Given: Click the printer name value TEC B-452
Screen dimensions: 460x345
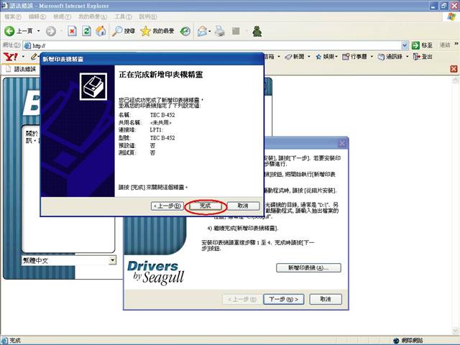Looking at the screenshot, I should pyautogui.click(x=162, y=115).
